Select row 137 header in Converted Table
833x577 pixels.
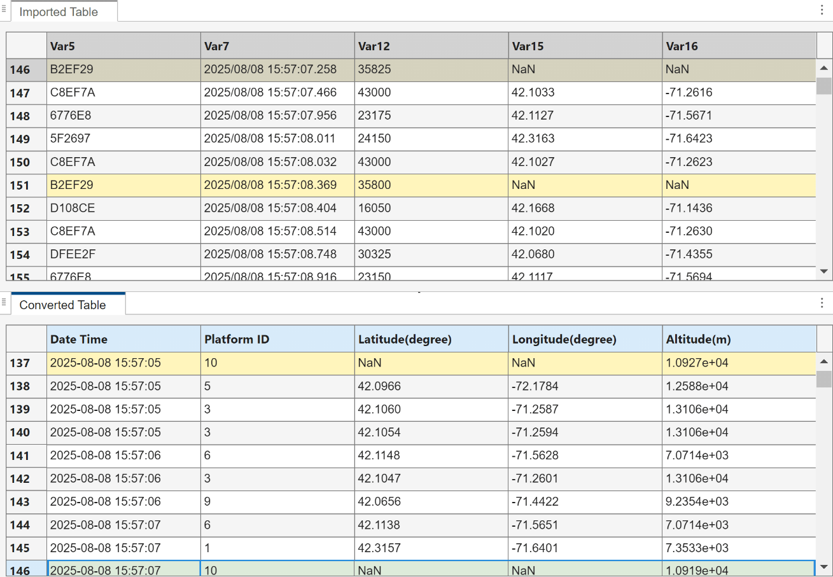20,363
